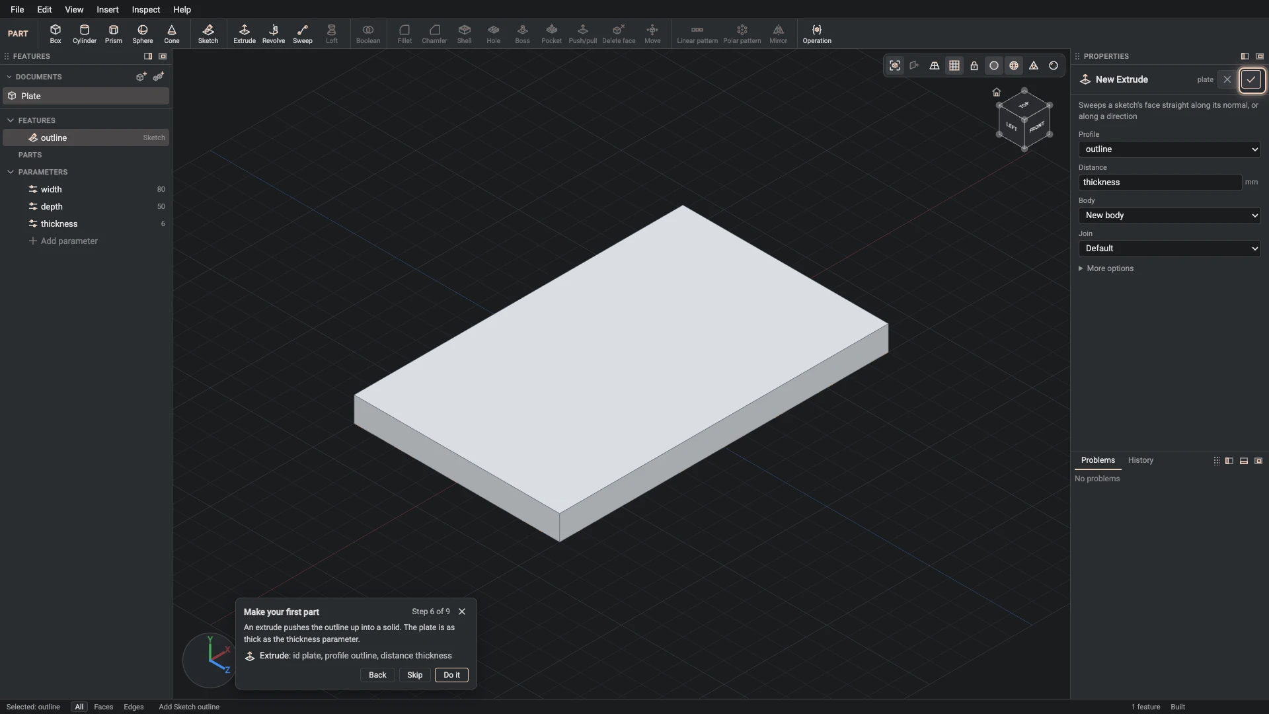The image size is (1269, 714).
Task: Expand More options disclosure
Action: [x=1106, y=268]
